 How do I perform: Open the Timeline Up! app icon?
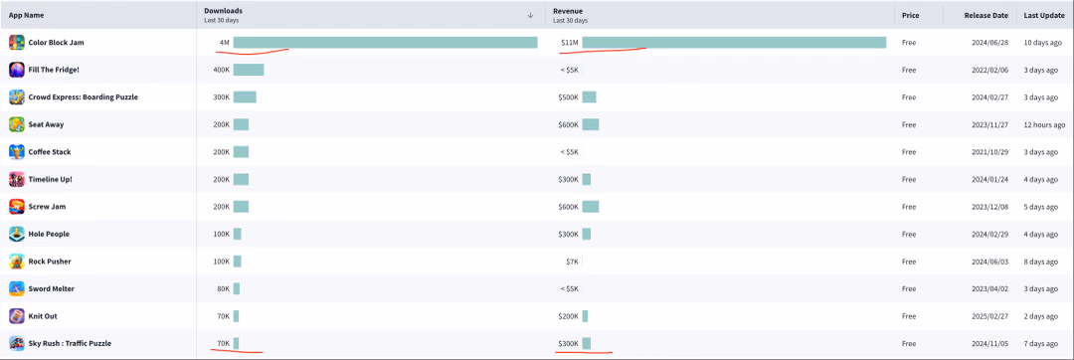click(17, 179)
